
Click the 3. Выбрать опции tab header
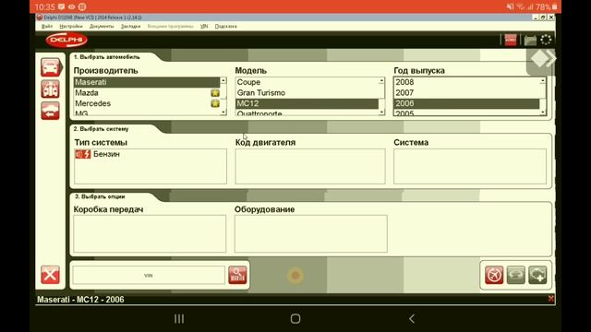(100, 196)
